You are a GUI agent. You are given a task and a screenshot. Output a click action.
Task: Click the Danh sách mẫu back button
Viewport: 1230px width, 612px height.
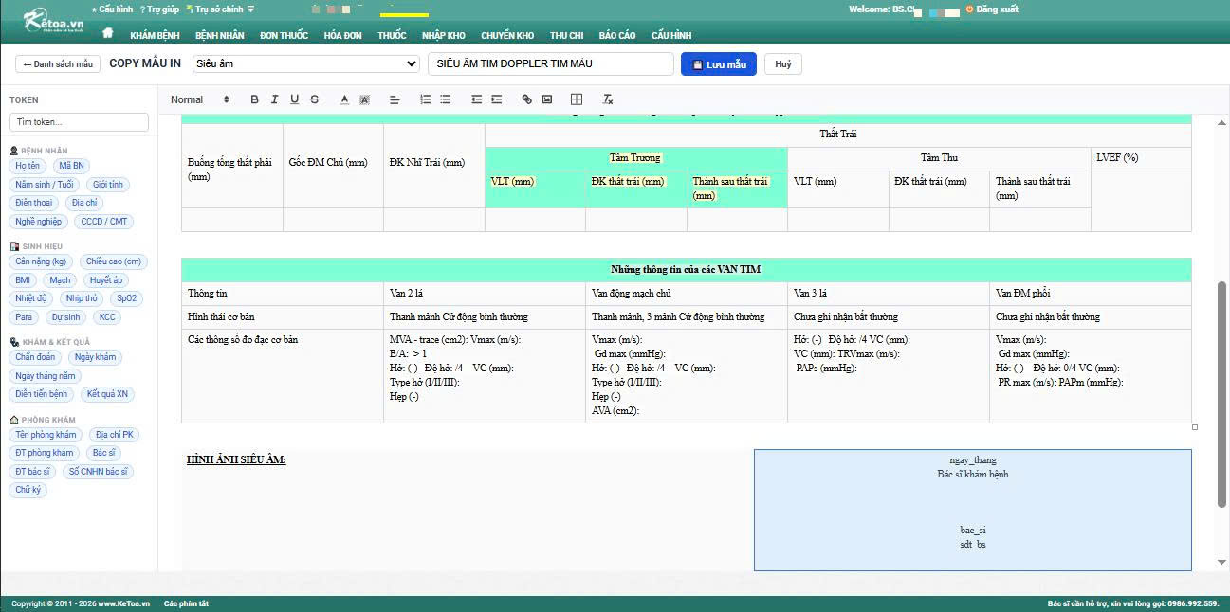pyautogui.click(x=57, y=64)
